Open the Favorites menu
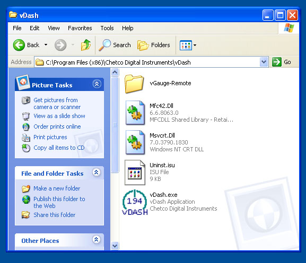 80,28
